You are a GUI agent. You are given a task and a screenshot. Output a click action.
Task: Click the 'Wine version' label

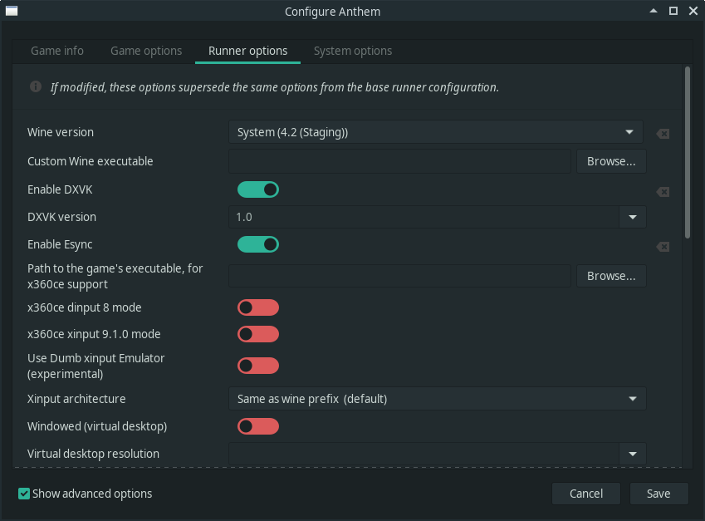pyautogui.click(x=61, y=132)
